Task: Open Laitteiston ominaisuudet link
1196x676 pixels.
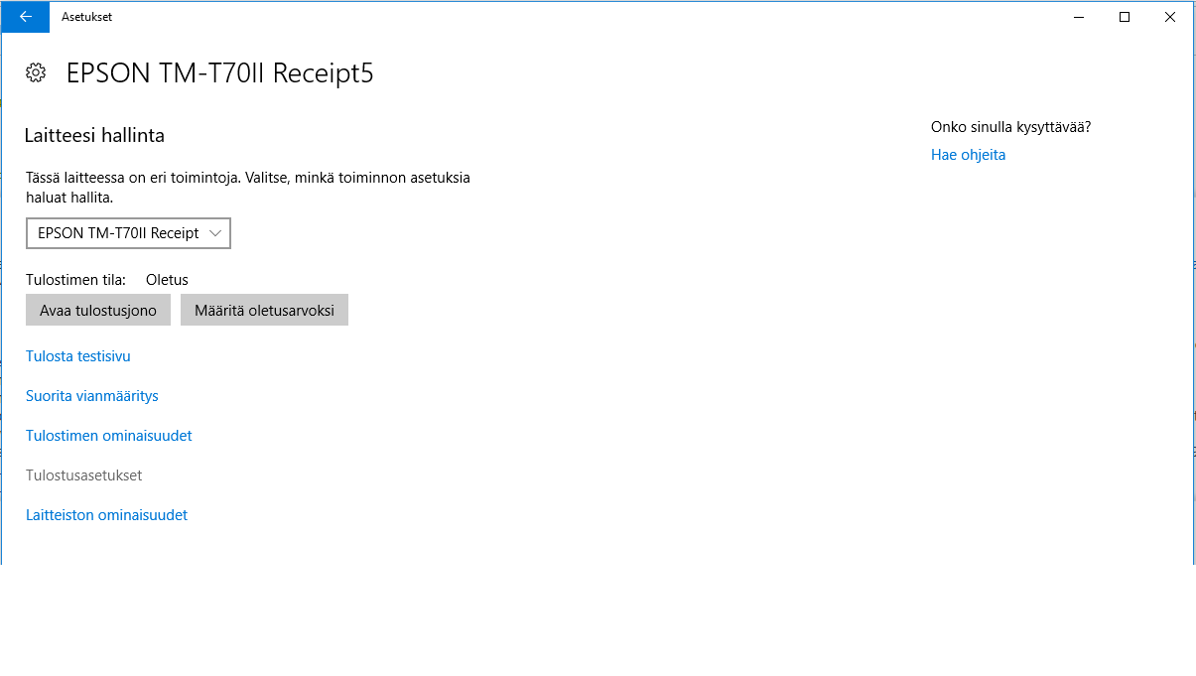Action: click(106, 515)
